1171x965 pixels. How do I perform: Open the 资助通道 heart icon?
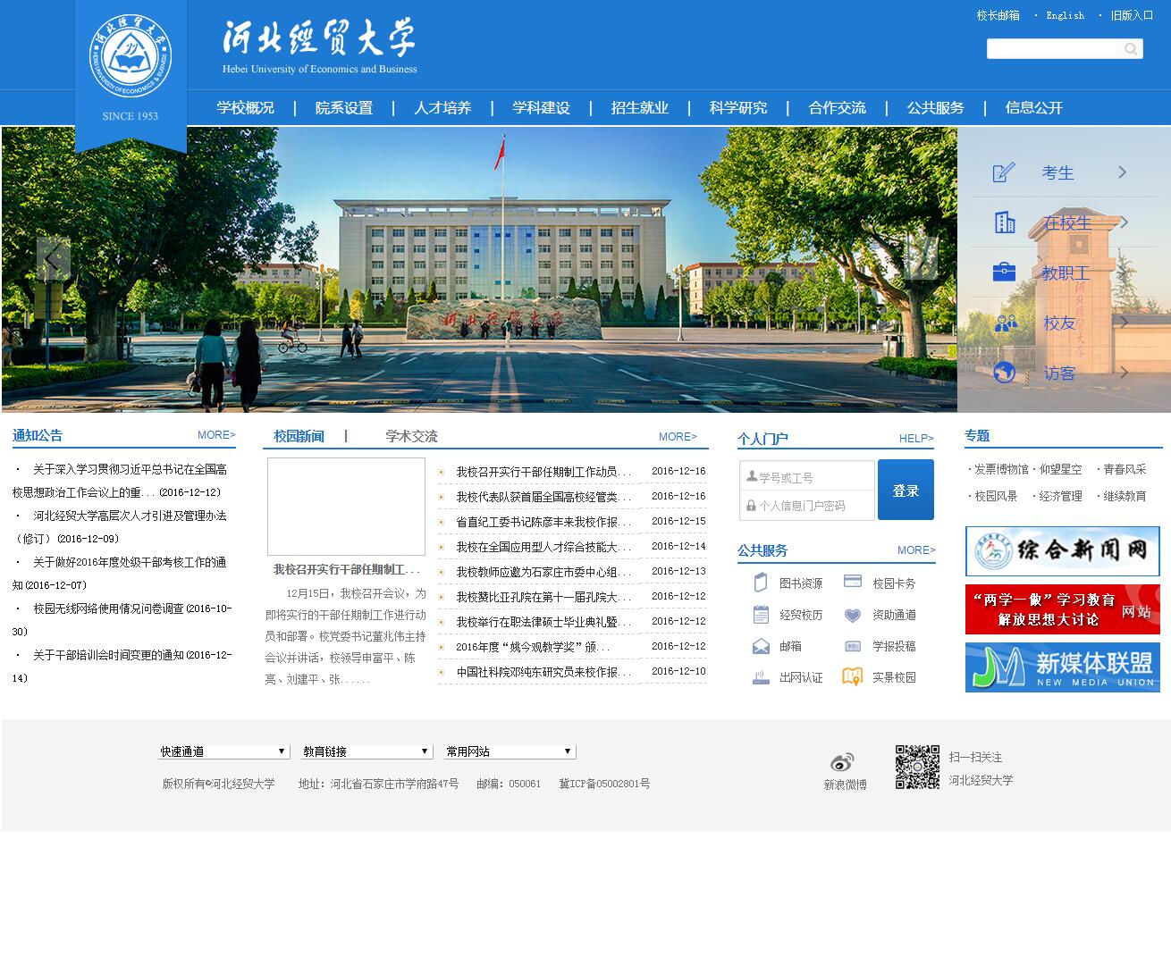pyautogui.click(x=853, y=615)
